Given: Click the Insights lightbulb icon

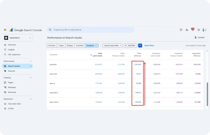Looking at the screenshot, I should [x=5, y=50].
